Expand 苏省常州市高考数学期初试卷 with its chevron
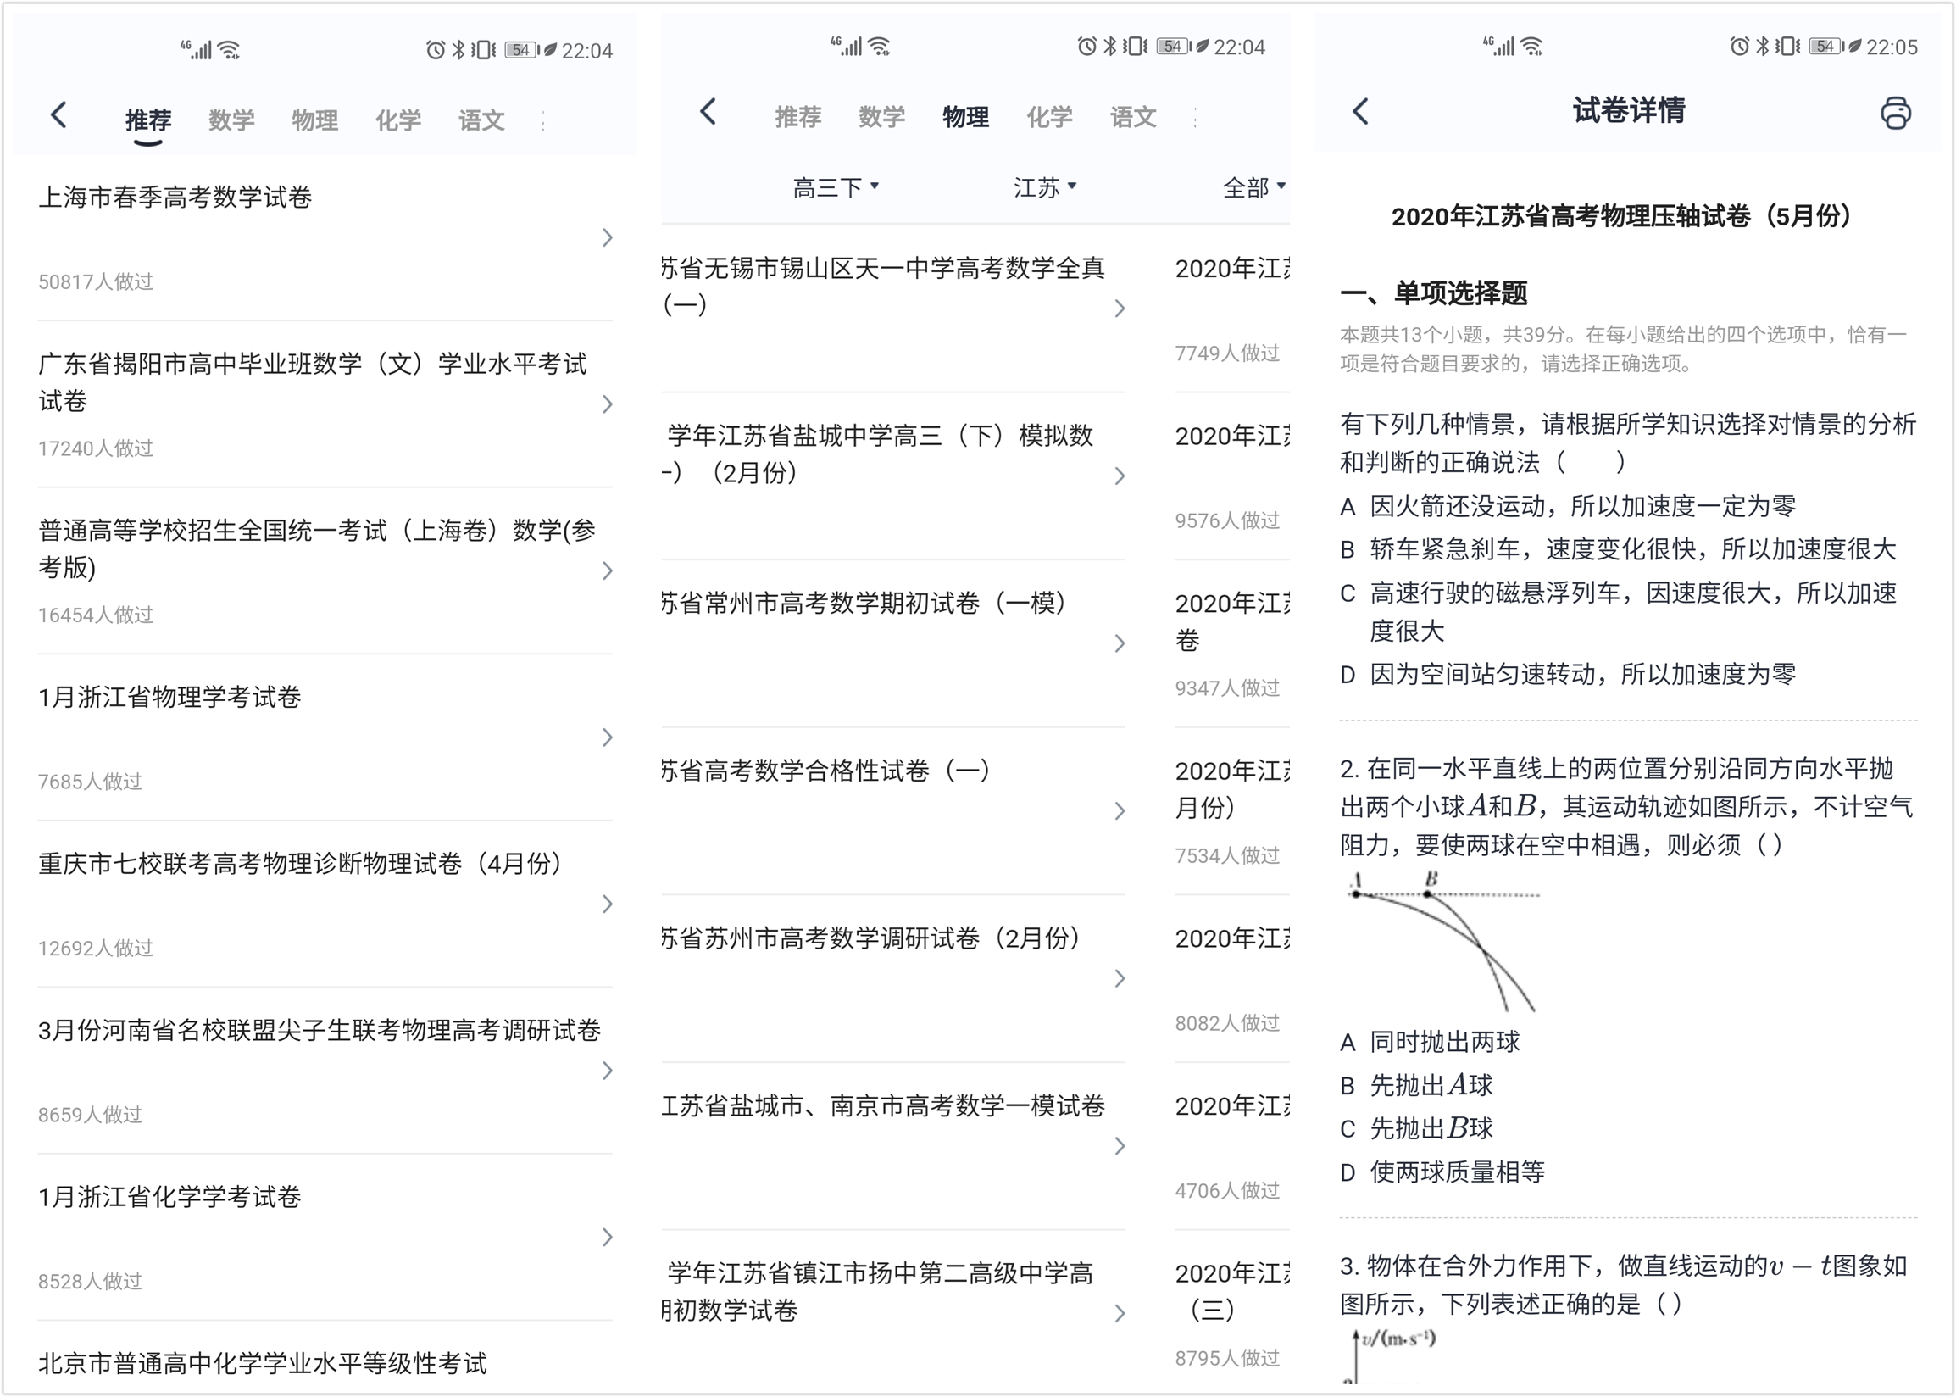 click(1119, 643)
